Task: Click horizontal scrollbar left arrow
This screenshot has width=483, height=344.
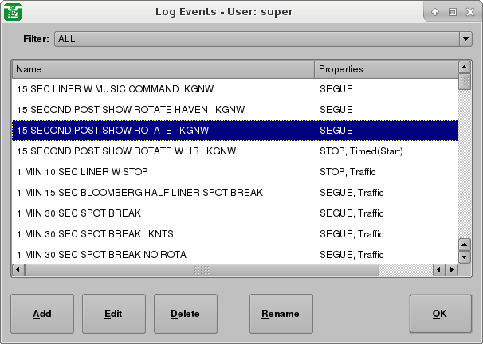Action: (18, 270)
